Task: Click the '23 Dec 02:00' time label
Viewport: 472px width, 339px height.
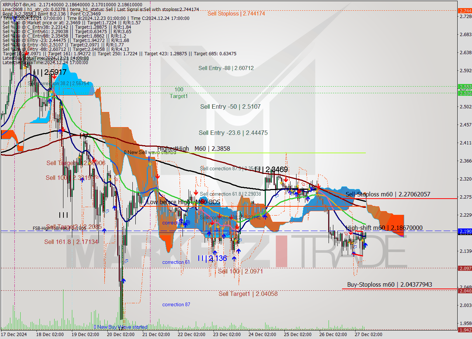Action: [227, 335]
